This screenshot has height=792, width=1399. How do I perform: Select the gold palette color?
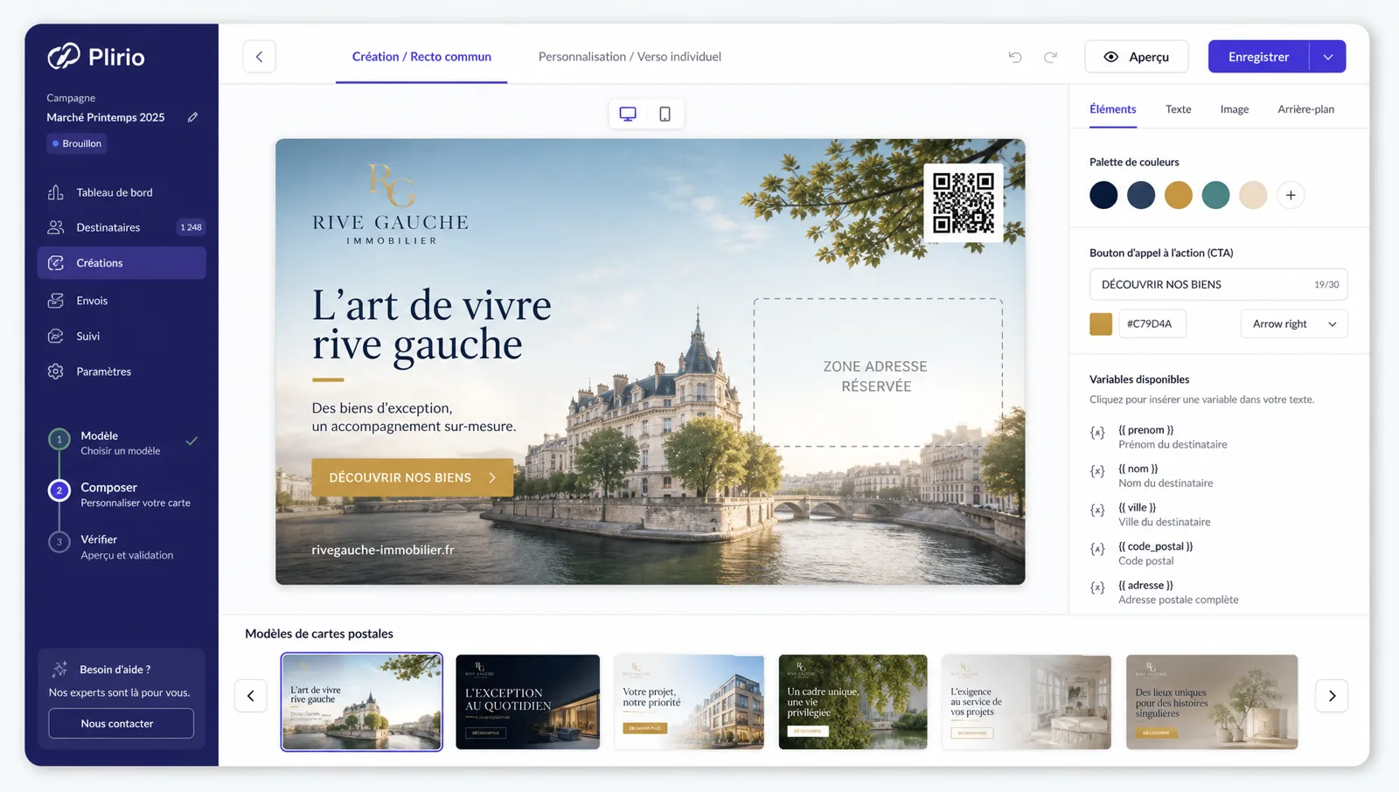click(1179, 195)
